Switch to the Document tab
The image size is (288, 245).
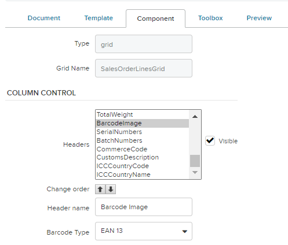[x=44, y=18]
